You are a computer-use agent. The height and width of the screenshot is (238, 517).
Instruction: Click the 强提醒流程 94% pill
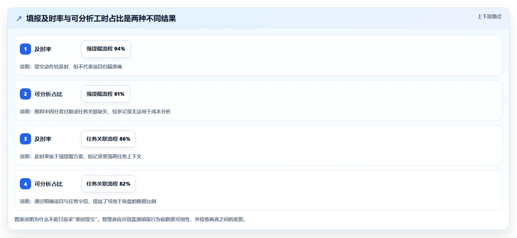point(106,49)
